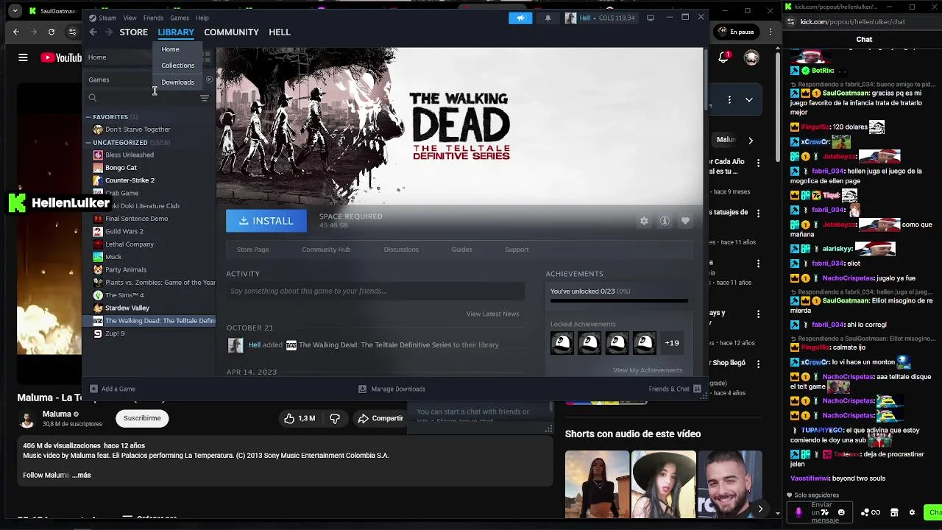
Task: Click the YouTube logo
Action: point(61,57)
